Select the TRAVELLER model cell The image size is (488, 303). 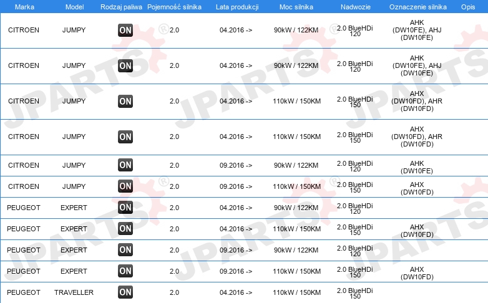tap(74, 292)
